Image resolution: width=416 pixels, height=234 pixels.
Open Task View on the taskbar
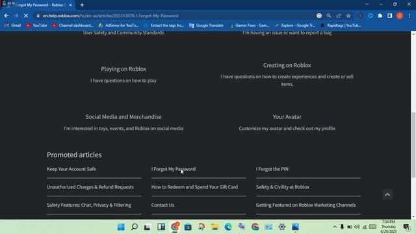pos(148,227)
